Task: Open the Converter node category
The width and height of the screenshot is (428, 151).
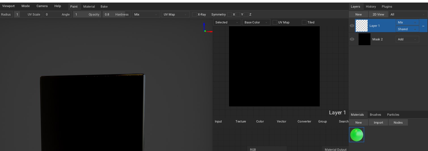Action: pos(304,121)
